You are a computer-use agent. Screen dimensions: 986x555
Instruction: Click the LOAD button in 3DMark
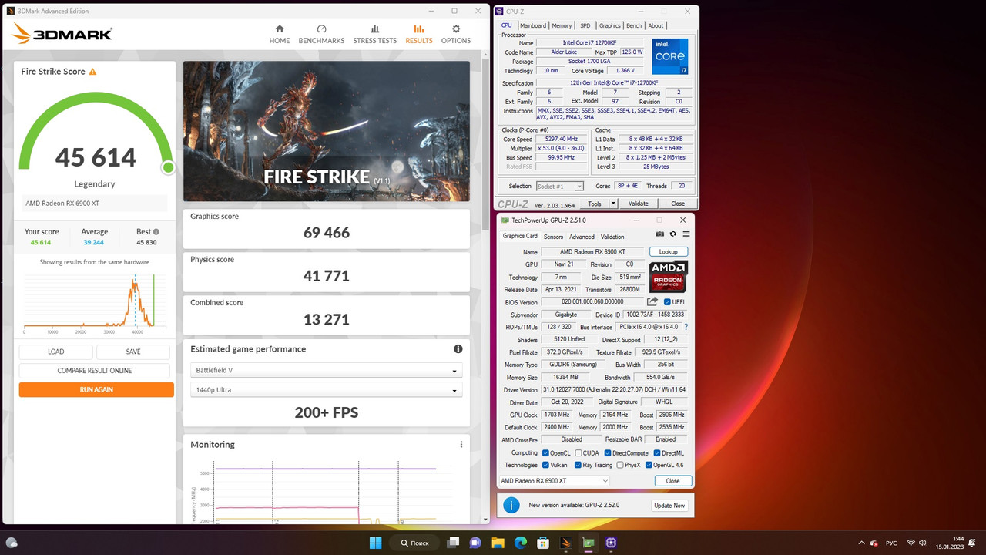pyautogui.click(x=56, y=351)
